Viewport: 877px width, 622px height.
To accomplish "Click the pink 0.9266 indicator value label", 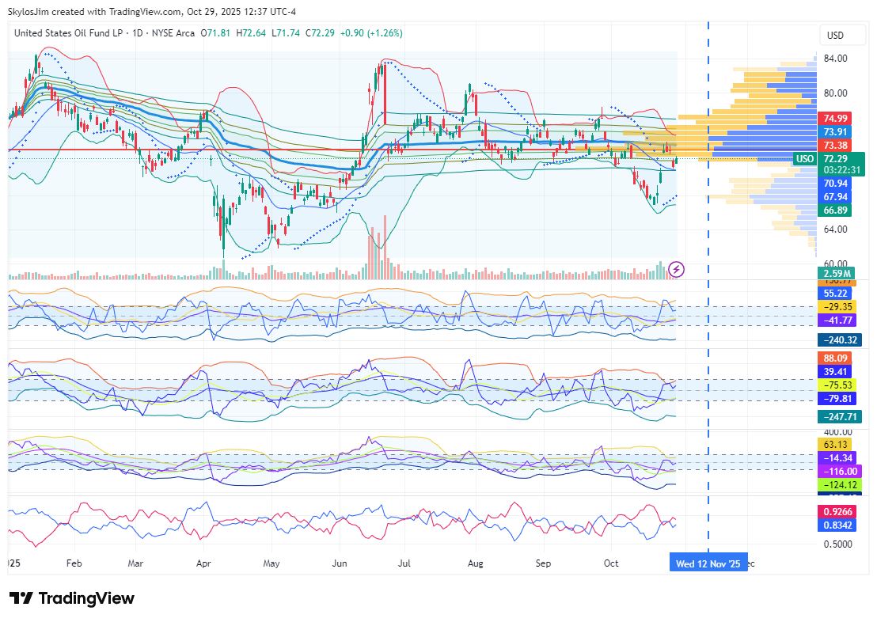I will (x=836, y=511).
